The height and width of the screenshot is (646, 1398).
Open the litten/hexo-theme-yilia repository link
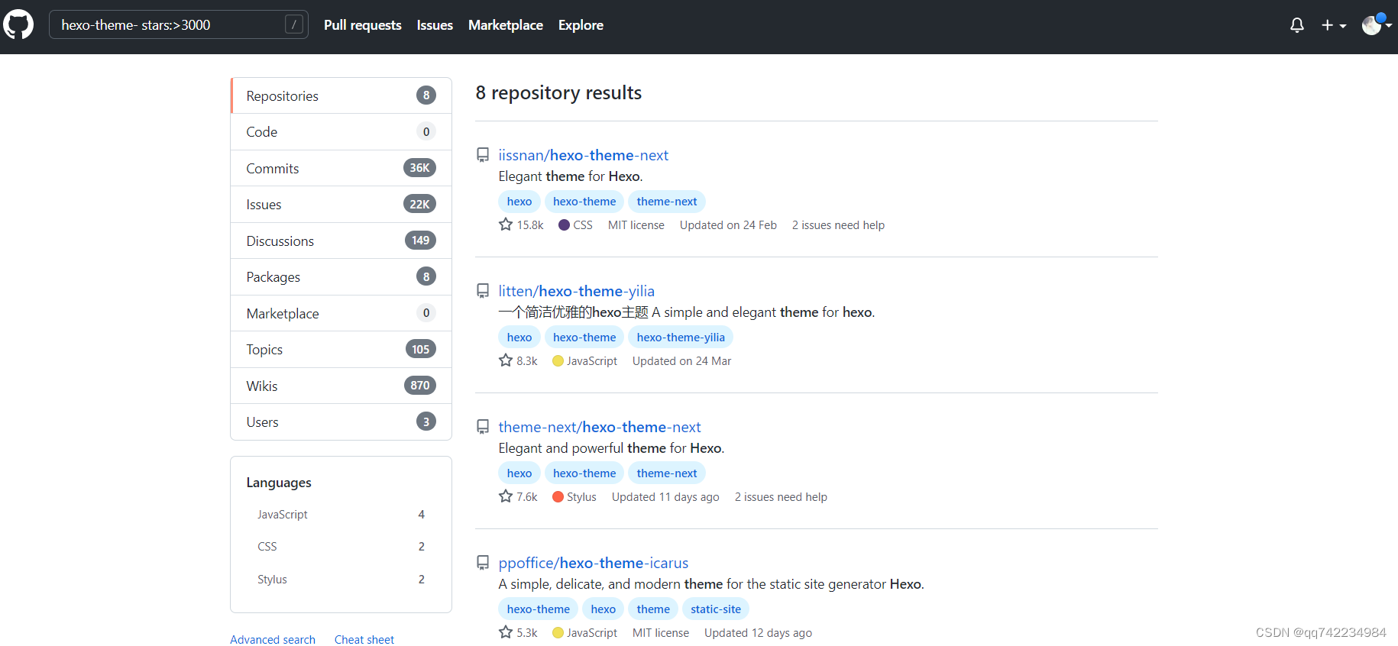click(x=576, y=291)
